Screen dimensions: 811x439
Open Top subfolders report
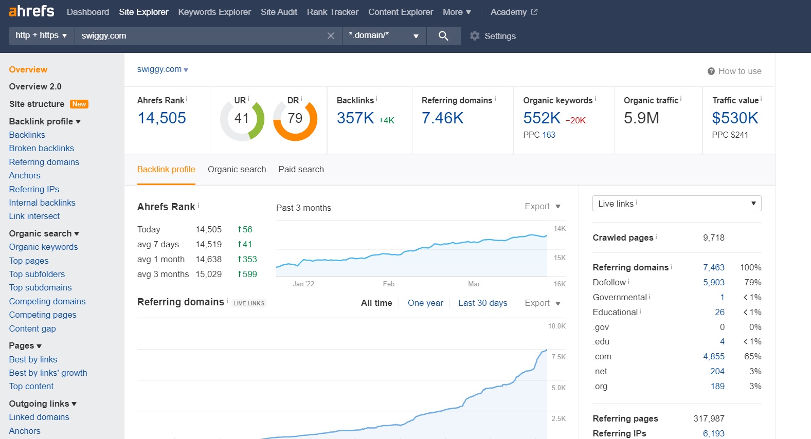[37, 274]
